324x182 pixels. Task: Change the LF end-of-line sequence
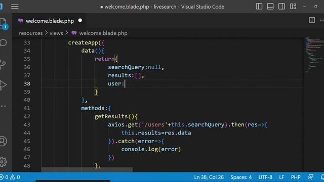click(281, 177)
